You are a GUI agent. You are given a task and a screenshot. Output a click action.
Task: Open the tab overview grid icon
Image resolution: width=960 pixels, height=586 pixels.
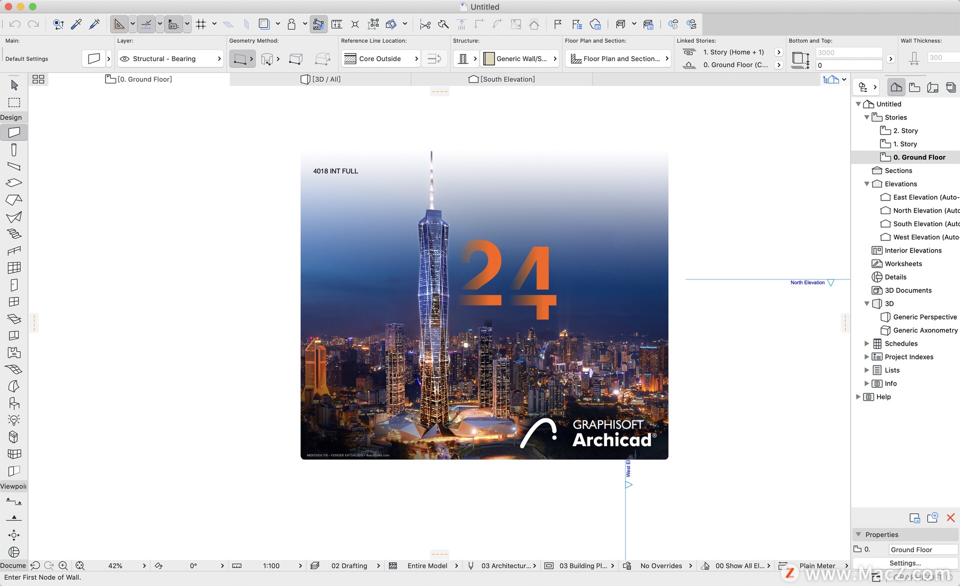pyautogui.click(x=38, y=79)
